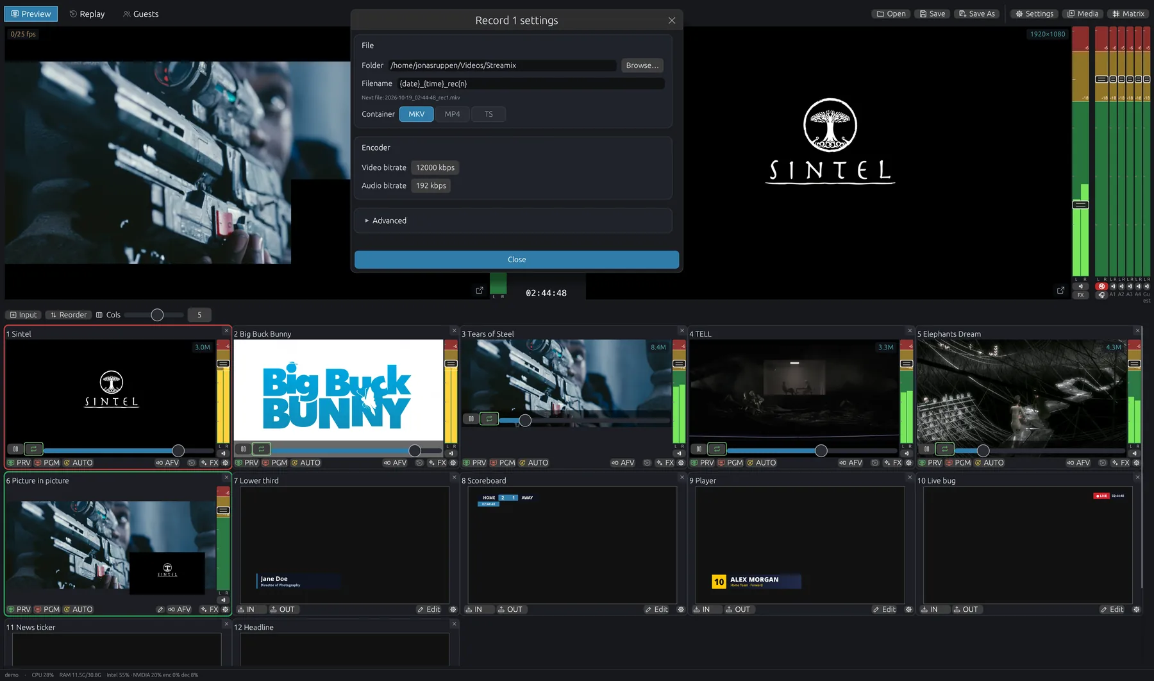
Task: Pop out the program monitor window
Action: (x=1060, y=290)
